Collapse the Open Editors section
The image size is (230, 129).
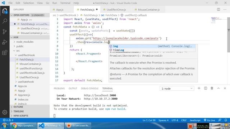point(30,15)
